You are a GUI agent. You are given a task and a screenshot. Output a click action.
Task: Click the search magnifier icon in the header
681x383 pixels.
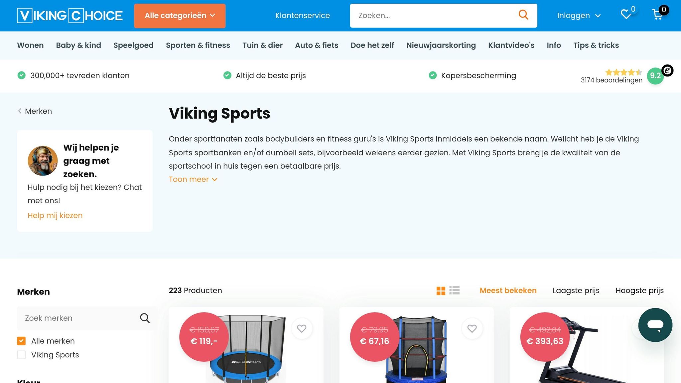(523, 15)
